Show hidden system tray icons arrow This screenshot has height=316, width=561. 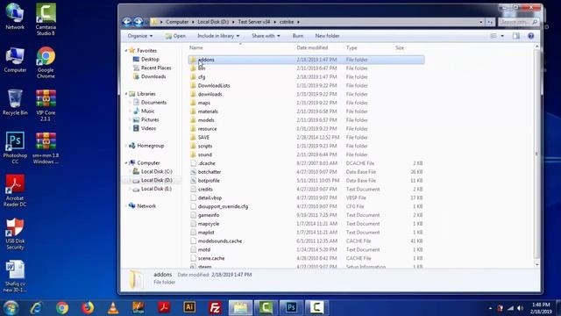pos(490,308)
